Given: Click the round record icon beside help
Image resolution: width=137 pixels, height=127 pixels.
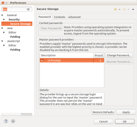Looking at the screenshot, I should (13, 121).
